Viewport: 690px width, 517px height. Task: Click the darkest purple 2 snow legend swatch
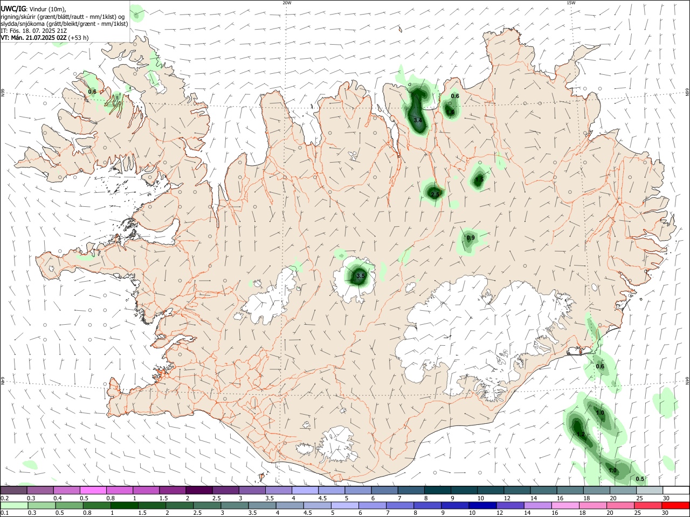(199, 490)
